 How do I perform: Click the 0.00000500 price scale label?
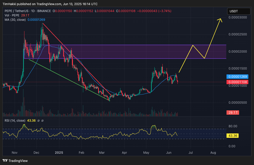click(x=238, y=102)
